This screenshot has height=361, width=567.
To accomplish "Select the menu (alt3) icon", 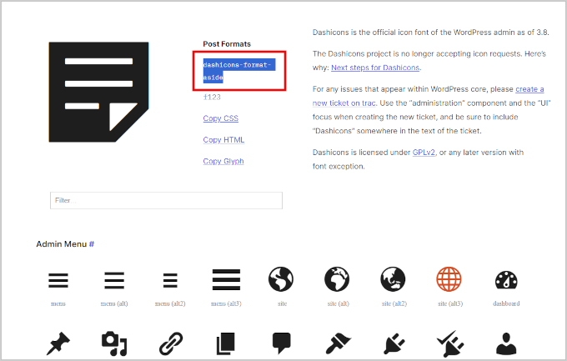I will [226, 279].
